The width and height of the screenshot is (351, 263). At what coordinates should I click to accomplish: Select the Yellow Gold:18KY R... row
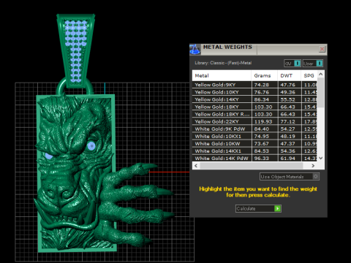point(255,114)
